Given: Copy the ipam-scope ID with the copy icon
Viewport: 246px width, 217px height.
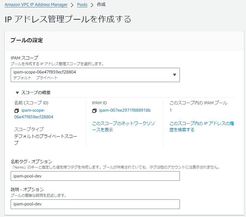Looking at the screenshot, I should tap(17, 111).
